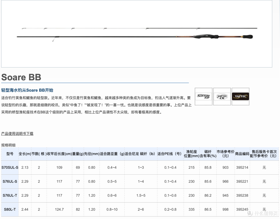Click the 335 reel seat position value
The image size is (280, 219).
pos(192,209)
